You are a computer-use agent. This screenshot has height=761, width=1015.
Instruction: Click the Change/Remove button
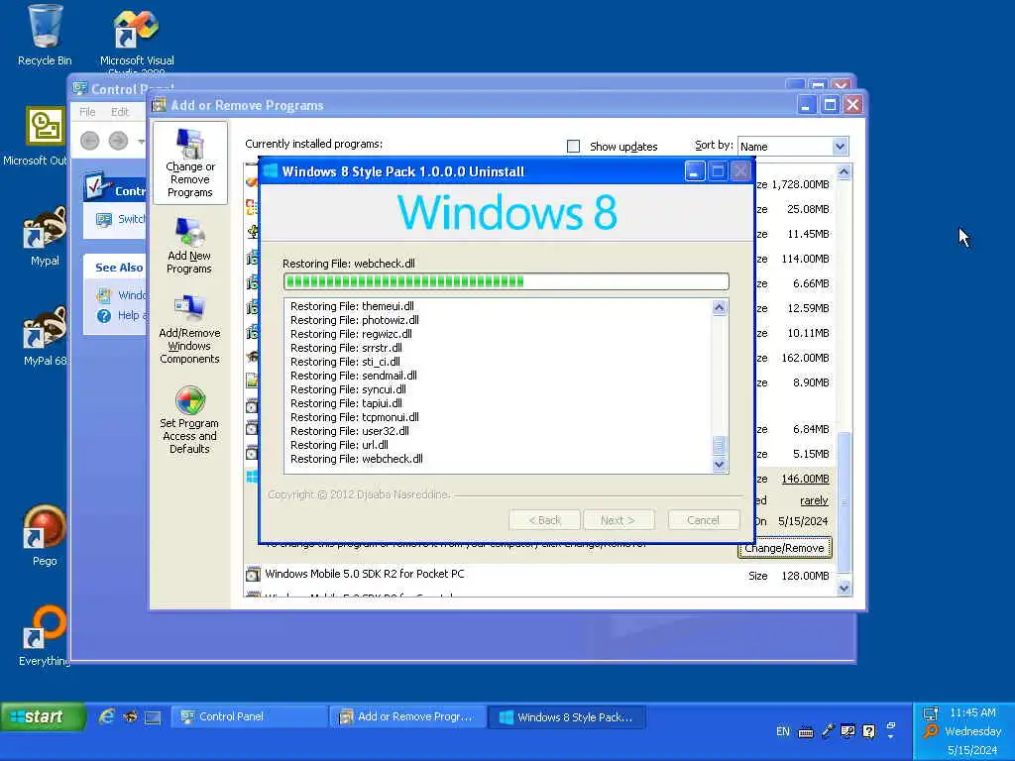click(x=785, y=548)
